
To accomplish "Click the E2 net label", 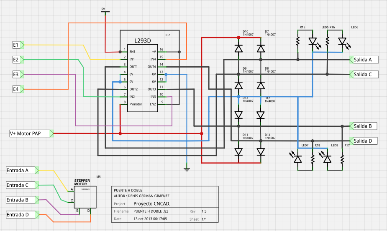I will pyautogui.click(x=18, y=60).
